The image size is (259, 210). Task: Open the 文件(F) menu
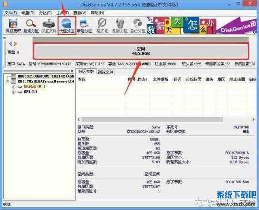[10, 13]
